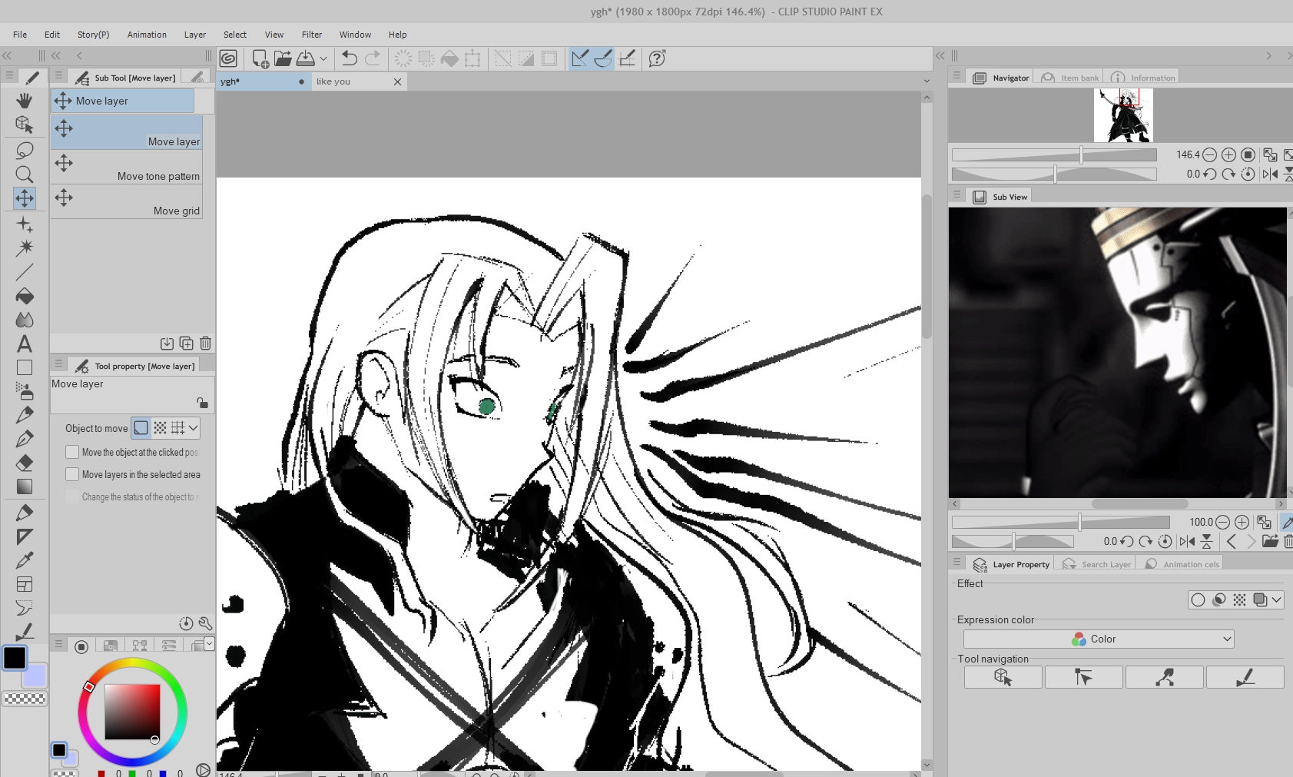Screen dimensions: 1293x777
Task: Click Operation object tool navigation button
Action: [x=1003, y=677]
